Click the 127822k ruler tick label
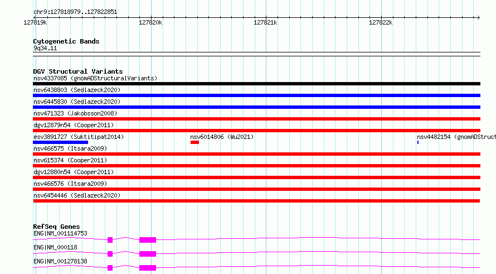Screen dimensions: 496x274 (x=381, y=22)
